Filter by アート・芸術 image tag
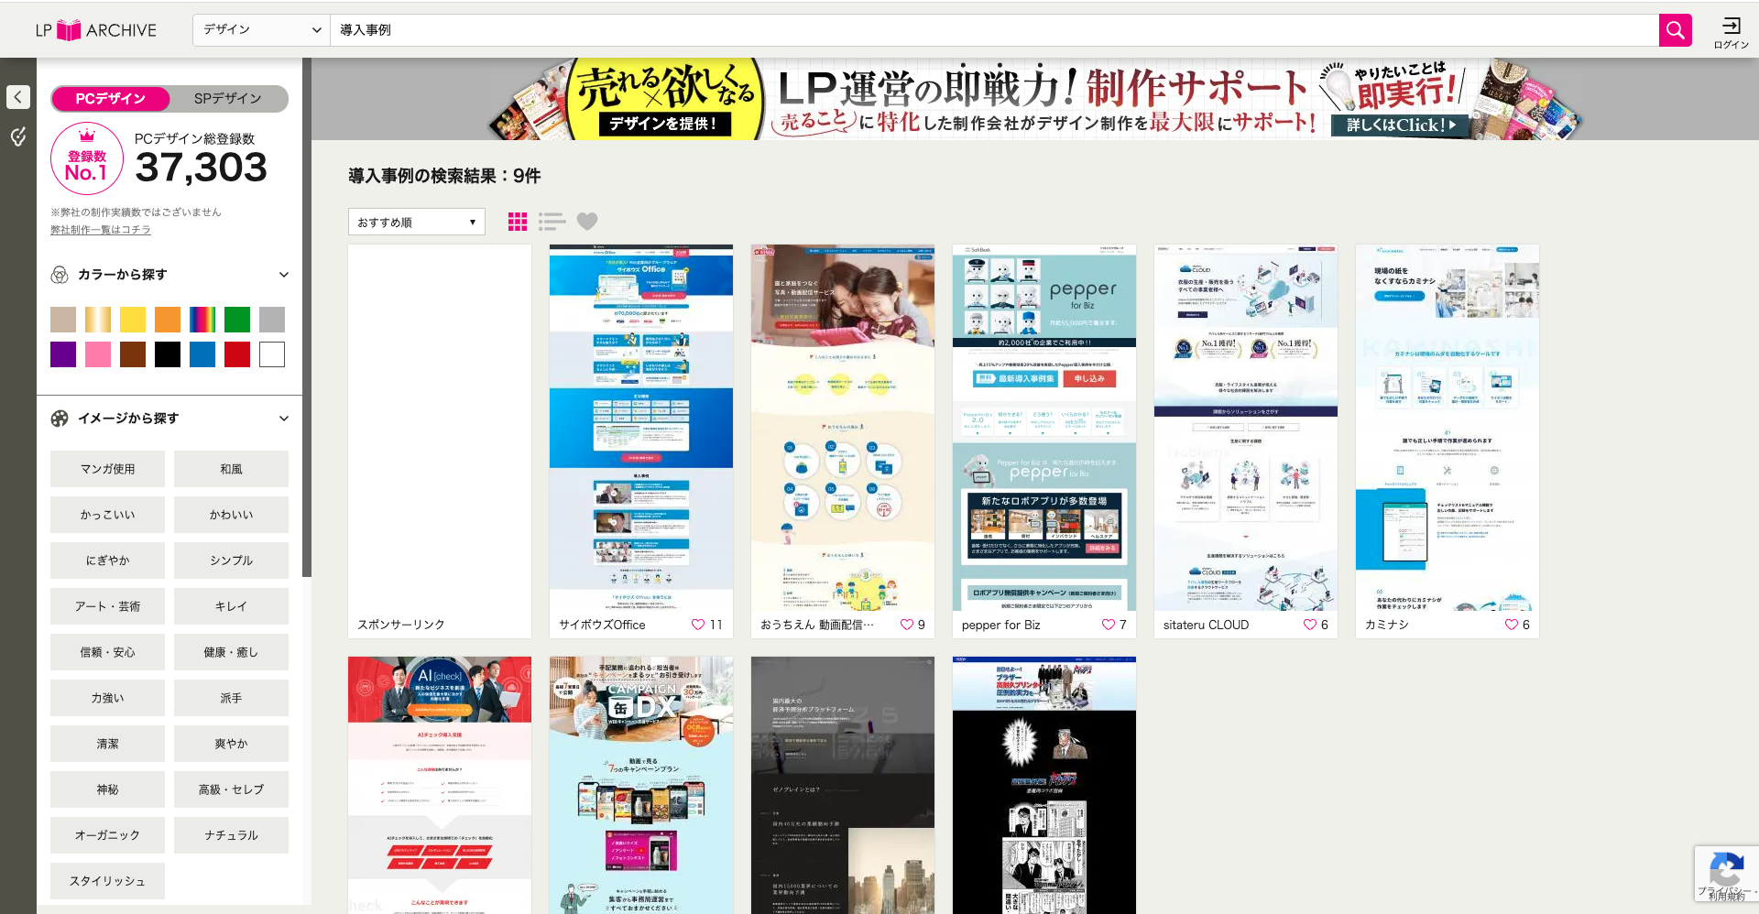 click(107, 606)
